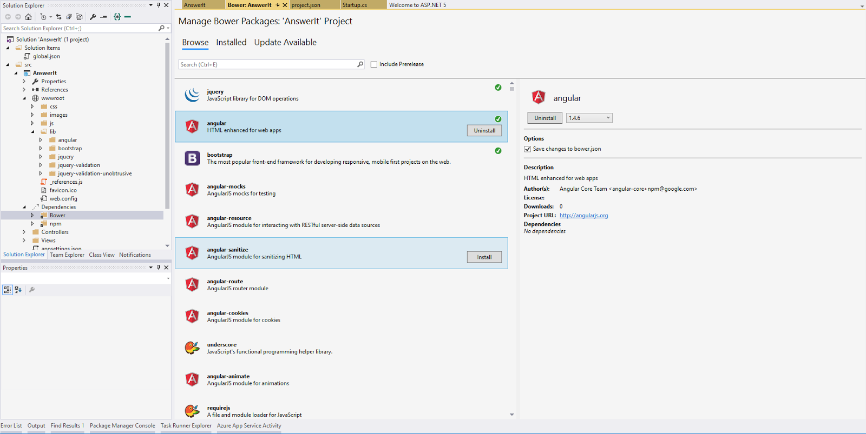866x434 pixels.
Task: Expand the Controllers folder node
Action: pos(24,232)
